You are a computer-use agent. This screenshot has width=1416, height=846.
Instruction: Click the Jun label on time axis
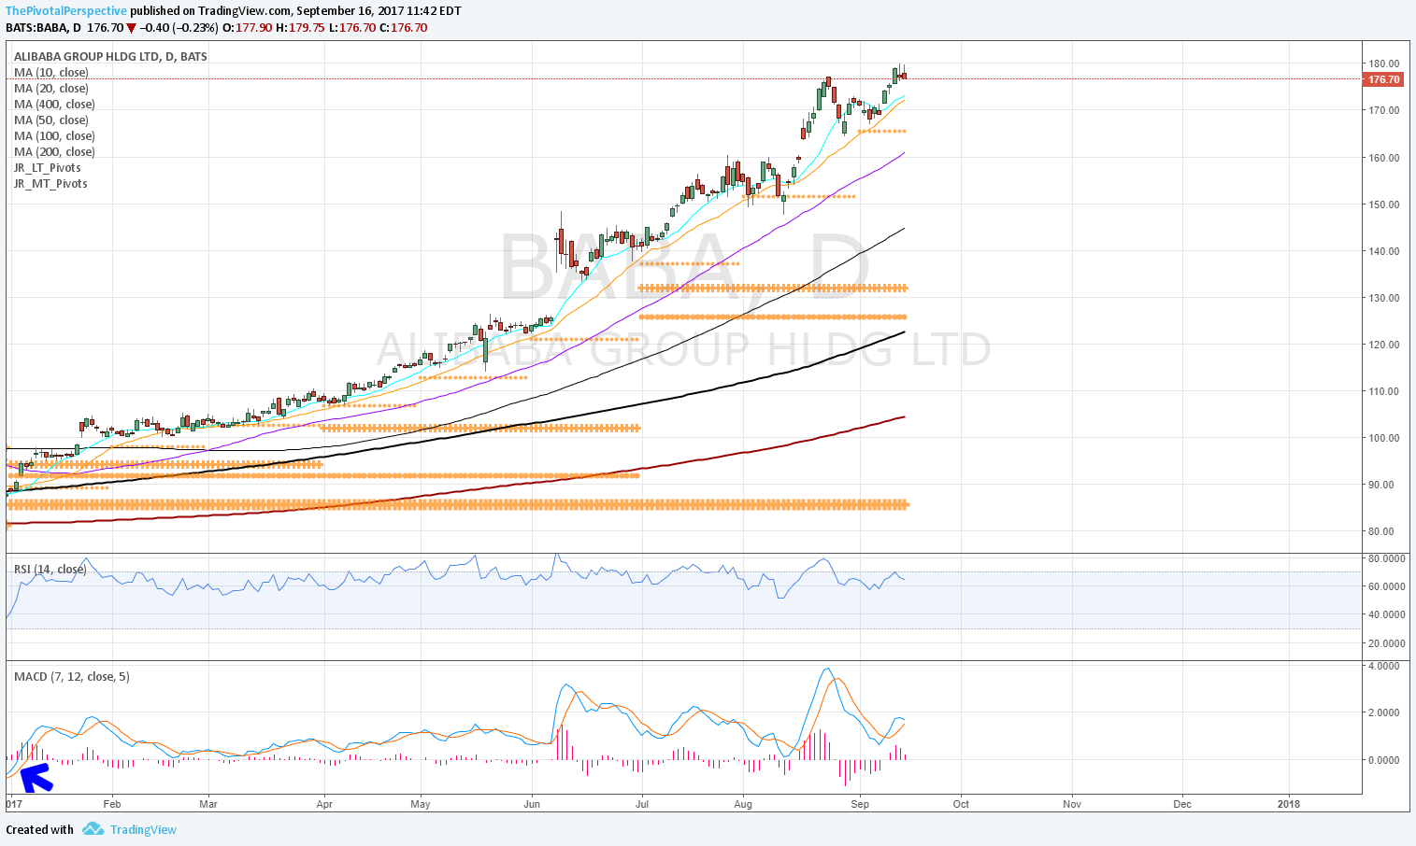pyautogui.click(x=532, y=804)
